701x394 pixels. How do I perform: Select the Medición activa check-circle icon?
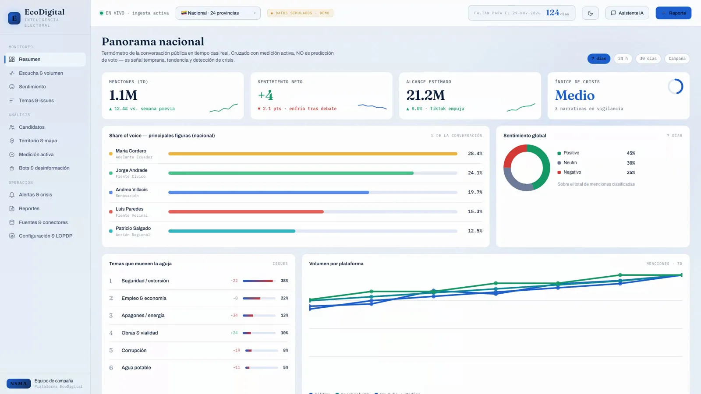coord(12,155)
